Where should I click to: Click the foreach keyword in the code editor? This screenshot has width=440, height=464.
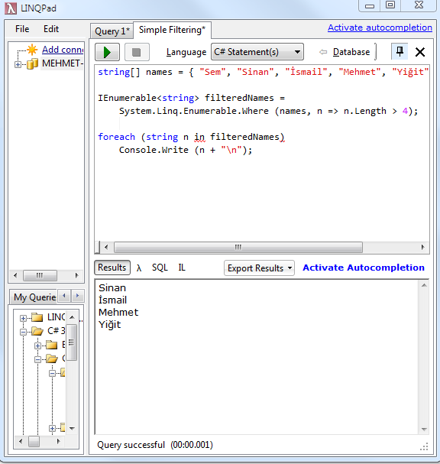(x=116, y=137)
